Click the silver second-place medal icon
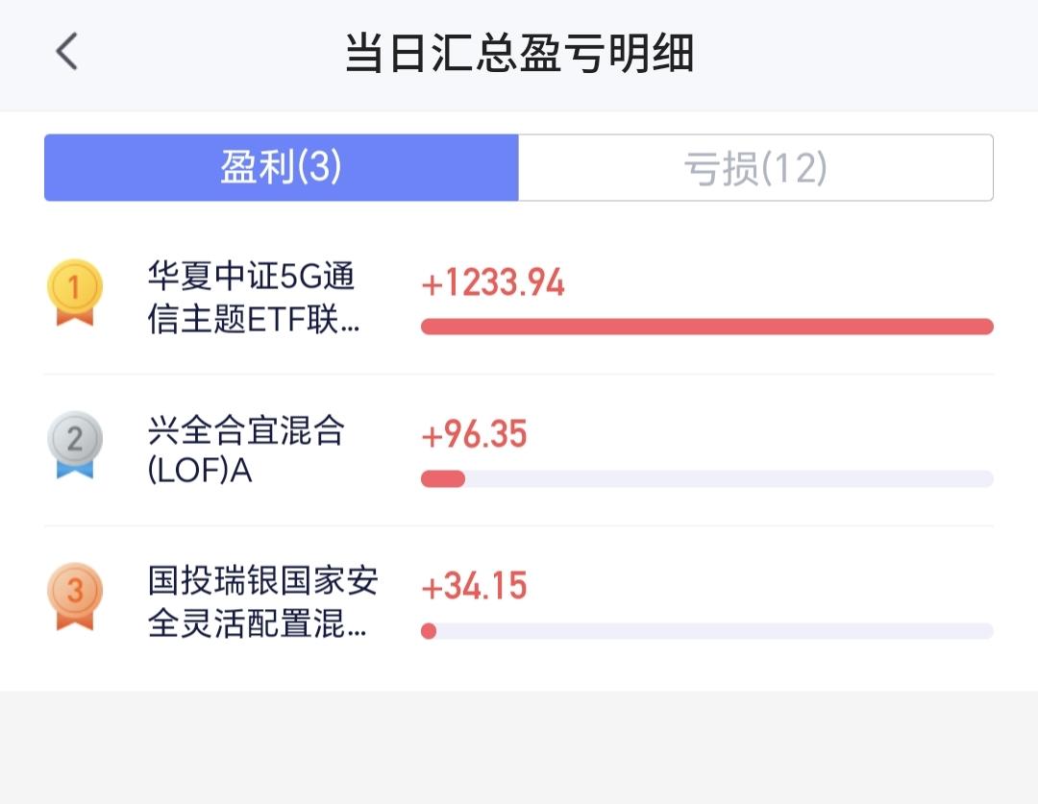Viewport: 1038px width, 804px height. click(x=75, y=445)
